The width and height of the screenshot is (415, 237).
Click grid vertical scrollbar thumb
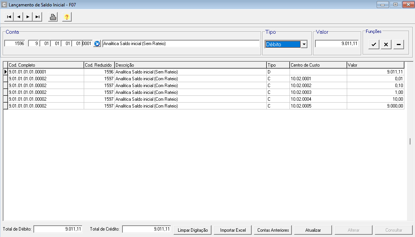tap(410, 141)
